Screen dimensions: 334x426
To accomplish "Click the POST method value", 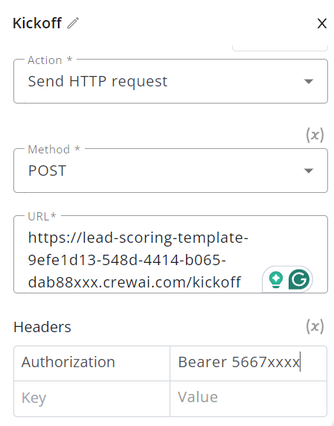I will coord(47,171).
